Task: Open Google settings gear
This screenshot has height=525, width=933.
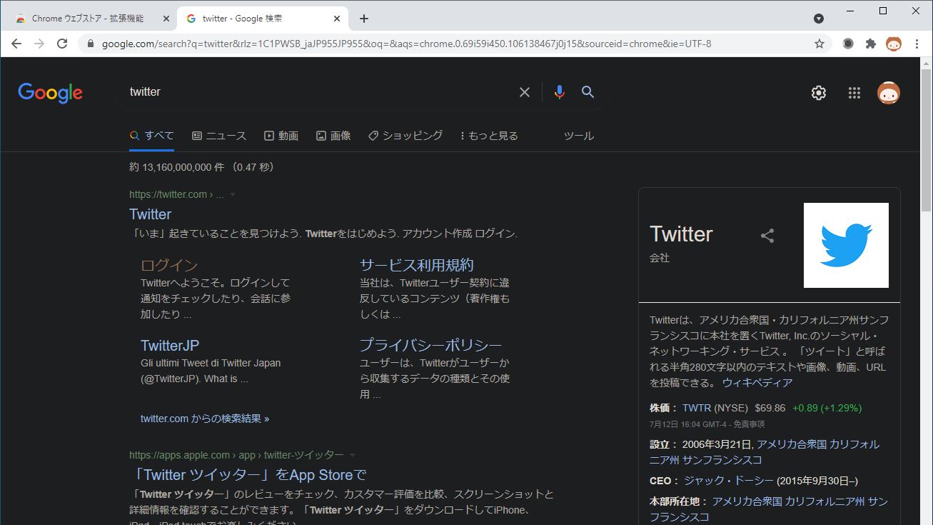Action: 819,93
